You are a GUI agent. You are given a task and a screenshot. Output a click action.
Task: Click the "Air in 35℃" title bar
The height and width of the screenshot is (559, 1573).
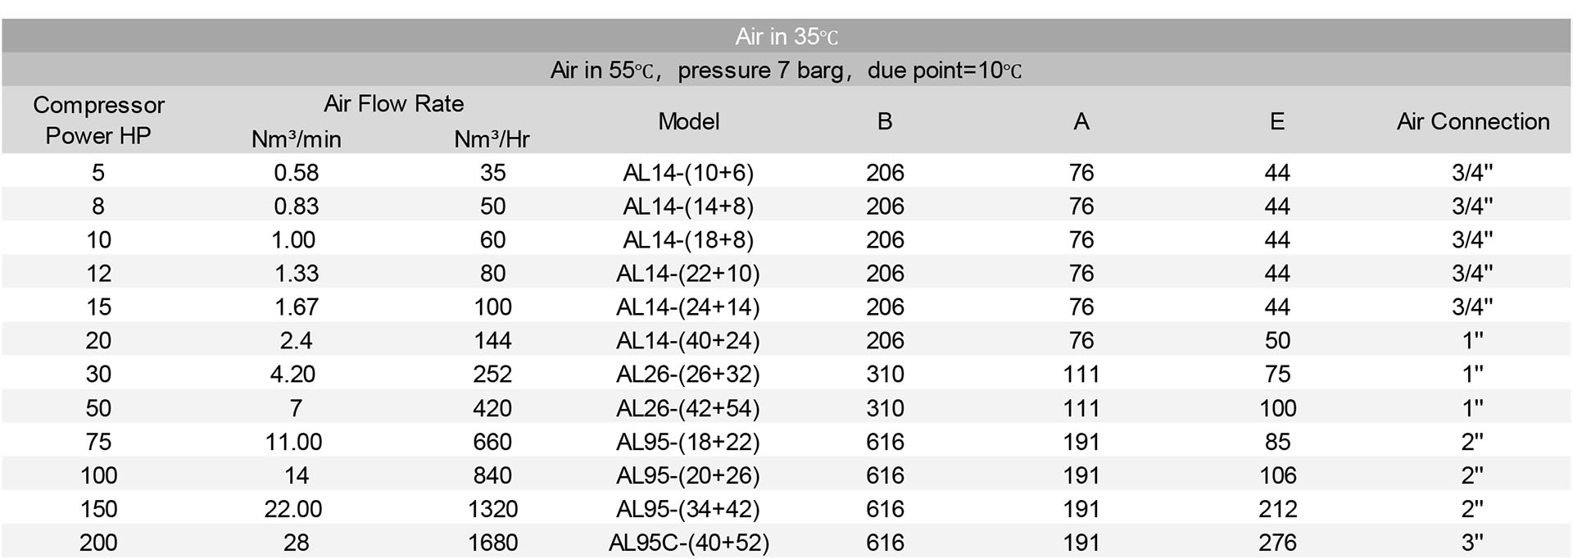786,36
